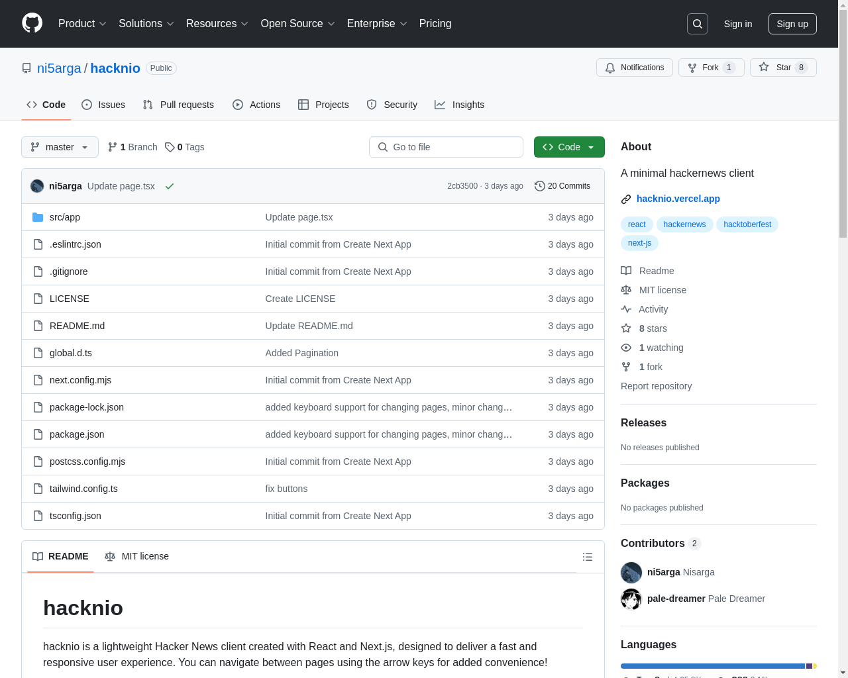Open the Issues tab
This screenshot has height=678, width=848.
coord(103,105)
